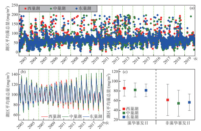
Task: Select the panel label (c)
Action: click(125, 72)
